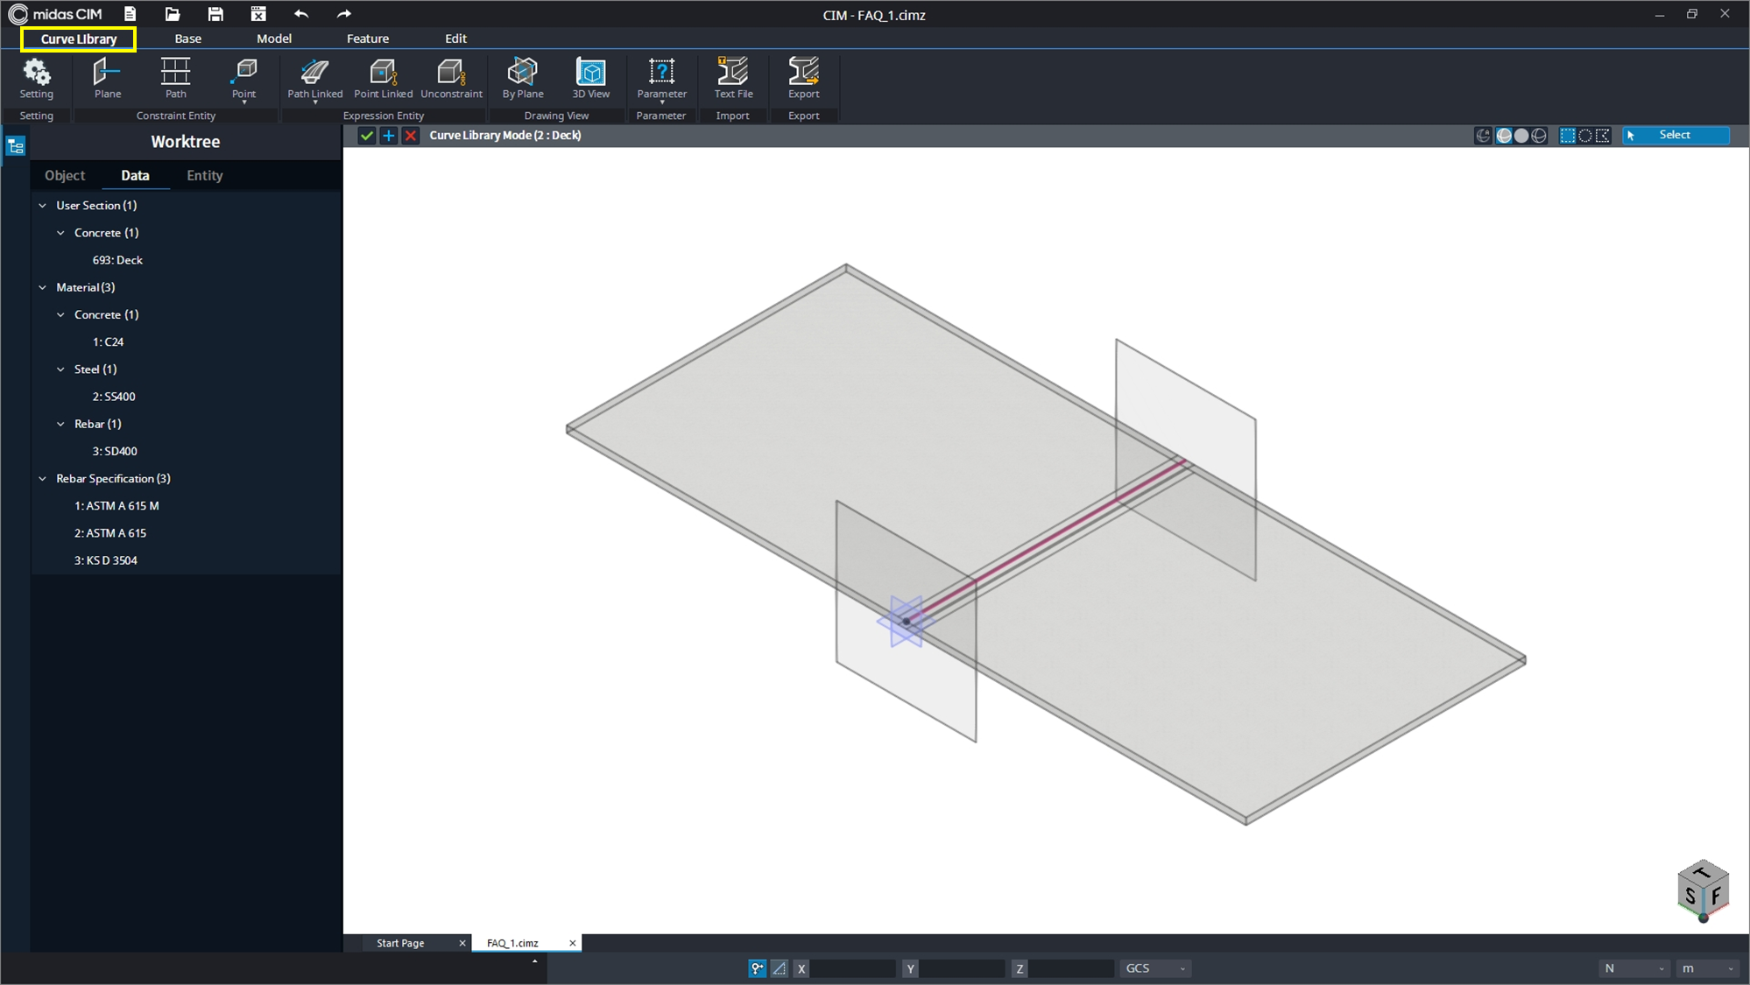Open the Model ribbon tab
Image resolution: width=1750 pixels, height=985 pixels.
click(273, 39)
